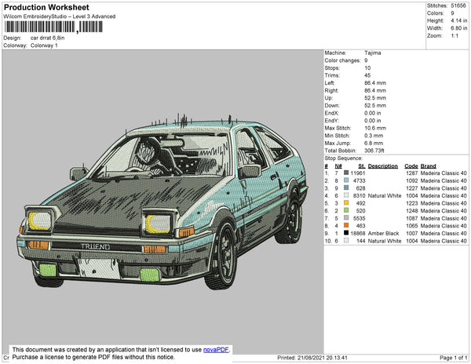
Task: Click 'Printed: 21/08/2021 20.13.41' footer text
Action: click(312, 358)
